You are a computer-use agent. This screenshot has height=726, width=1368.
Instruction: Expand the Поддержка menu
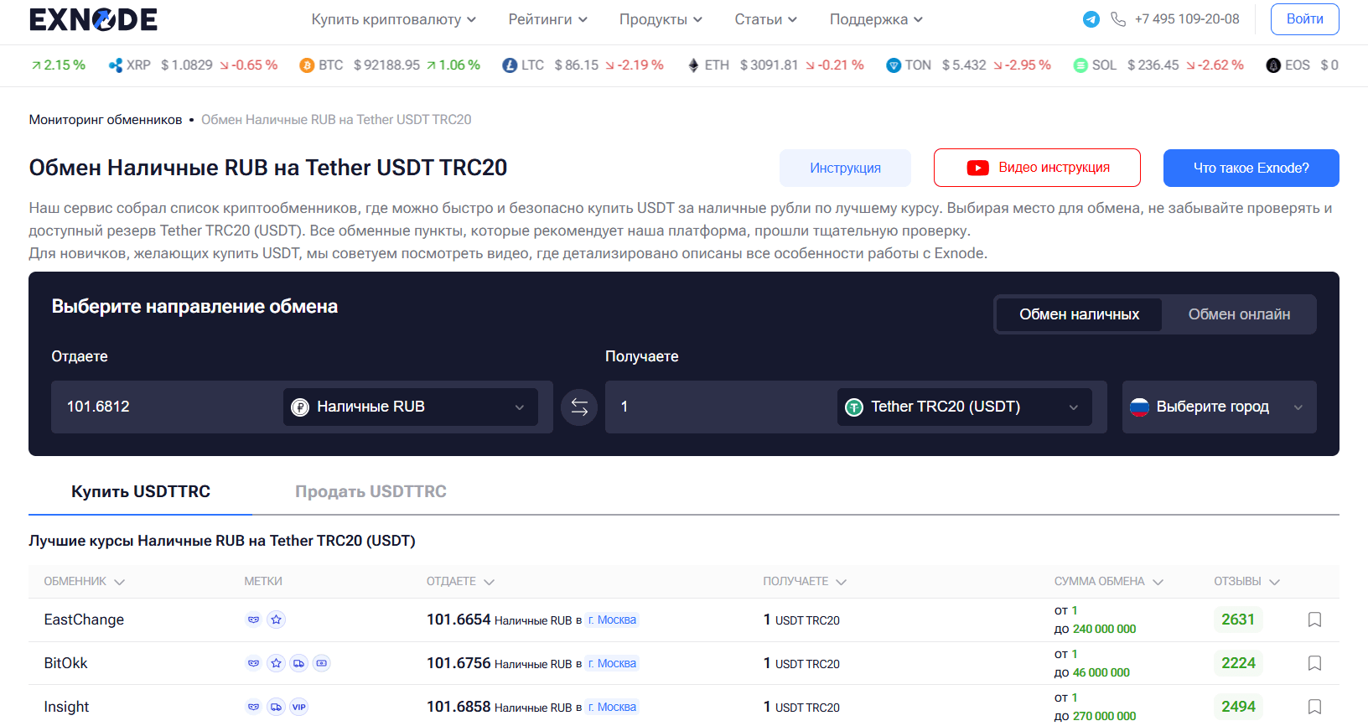876,19
